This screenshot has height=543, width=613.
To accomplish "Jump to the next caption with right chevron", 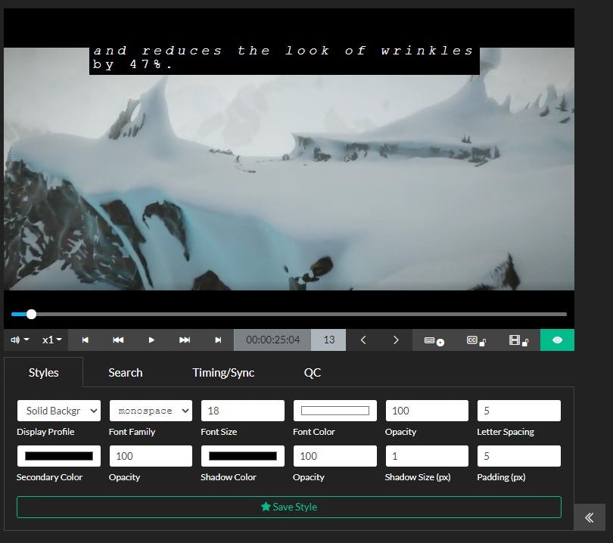I will (x=396, y=340).
